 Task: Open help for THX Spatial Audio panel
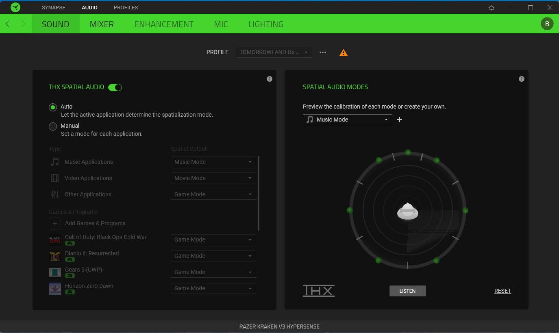[270, 79]
